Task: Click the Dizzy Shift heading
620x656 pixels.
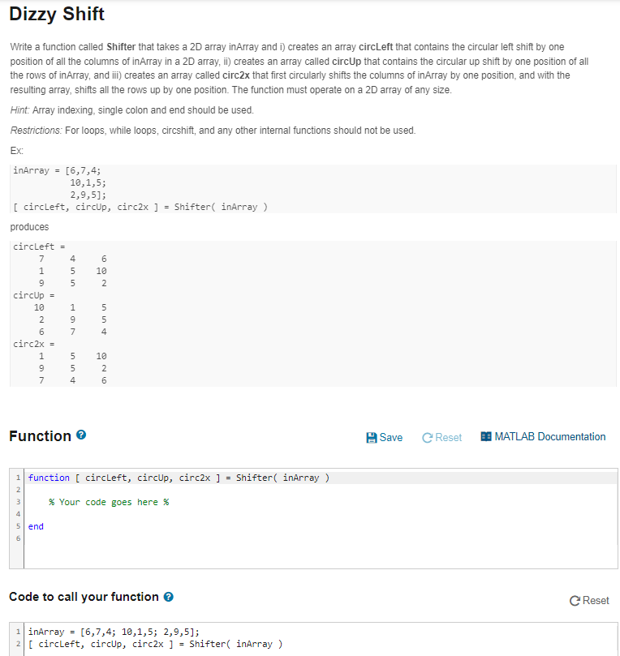Action: 57,14
